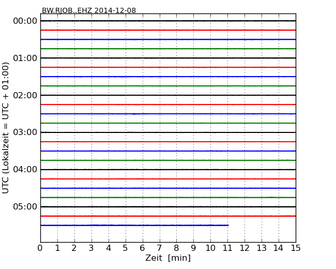
Task: Click the x-axis label Zeit [min]
Action: tap(168, 258)
